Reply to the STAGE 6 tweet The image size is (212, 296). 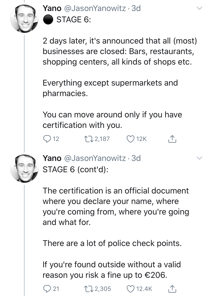[x=46, y=139]
